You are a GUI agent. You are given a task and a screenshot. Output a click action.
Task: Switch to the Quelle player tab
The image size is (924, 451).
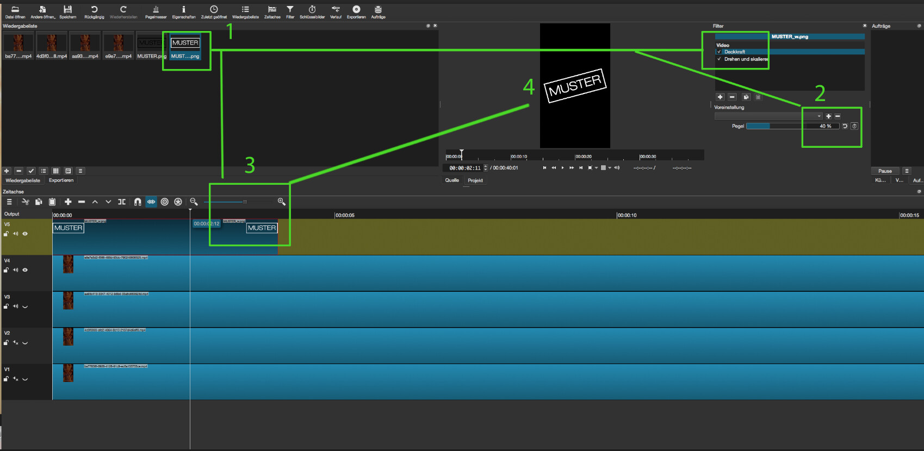point(452,180)
